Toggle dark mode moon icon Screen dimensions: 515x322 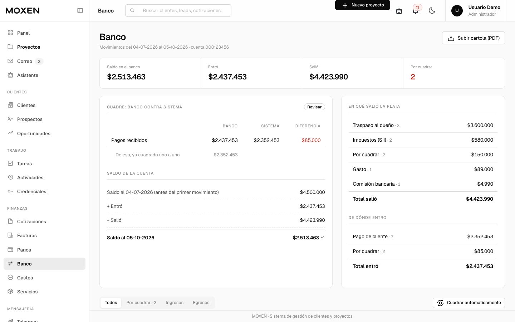pos(432,10)
